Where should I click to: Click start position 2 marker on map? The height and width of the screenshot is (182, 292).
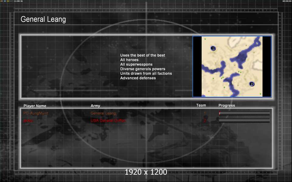[252, 84]
